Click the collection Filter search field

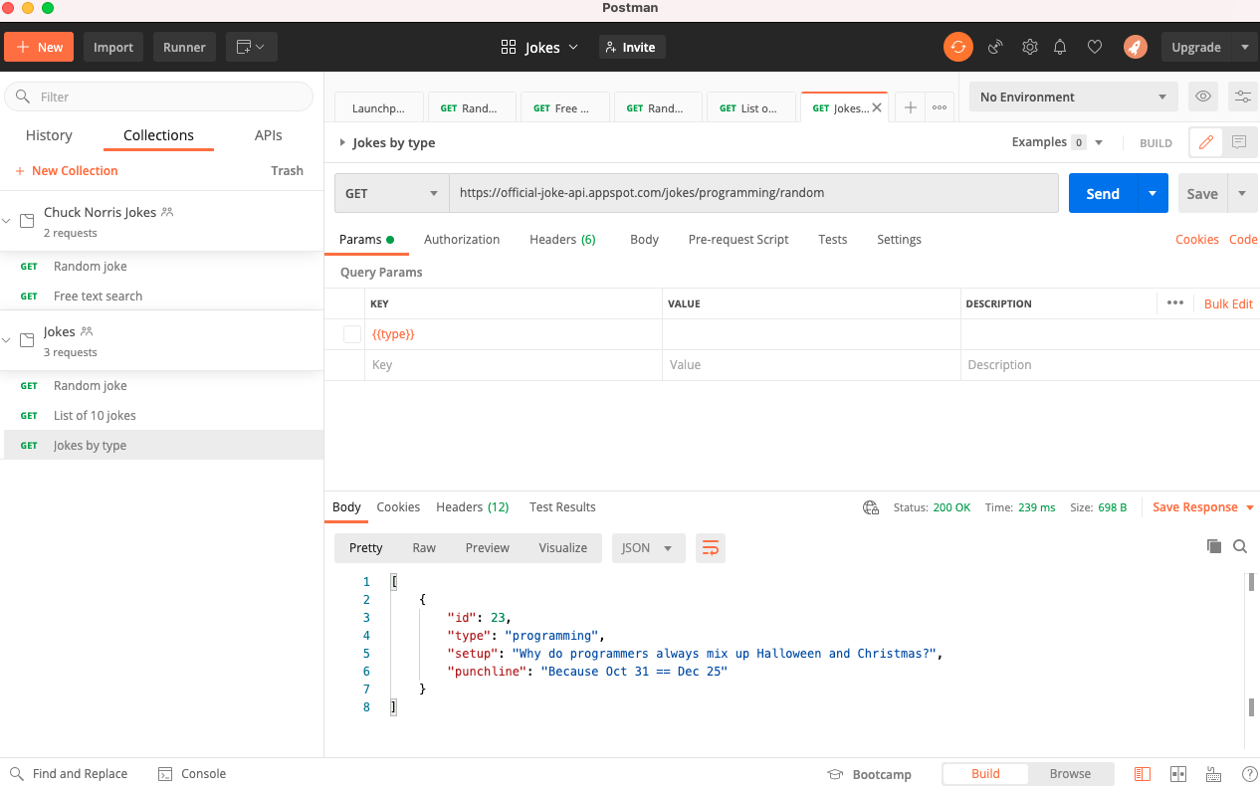pyautogui.click(x=159, y=97)
